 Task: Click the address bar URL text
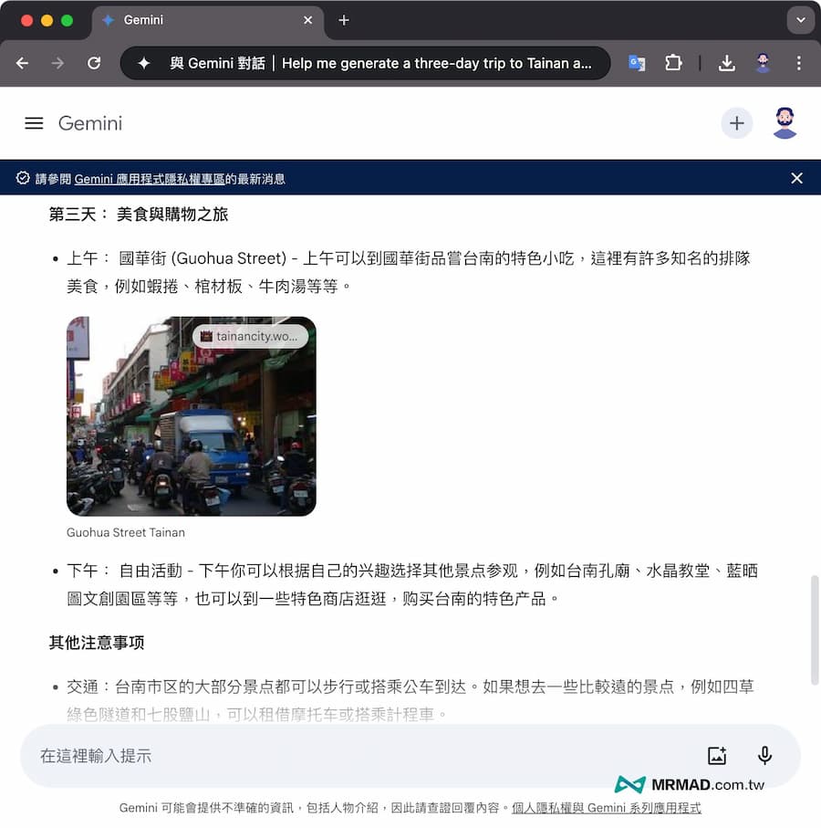[380, 63]
